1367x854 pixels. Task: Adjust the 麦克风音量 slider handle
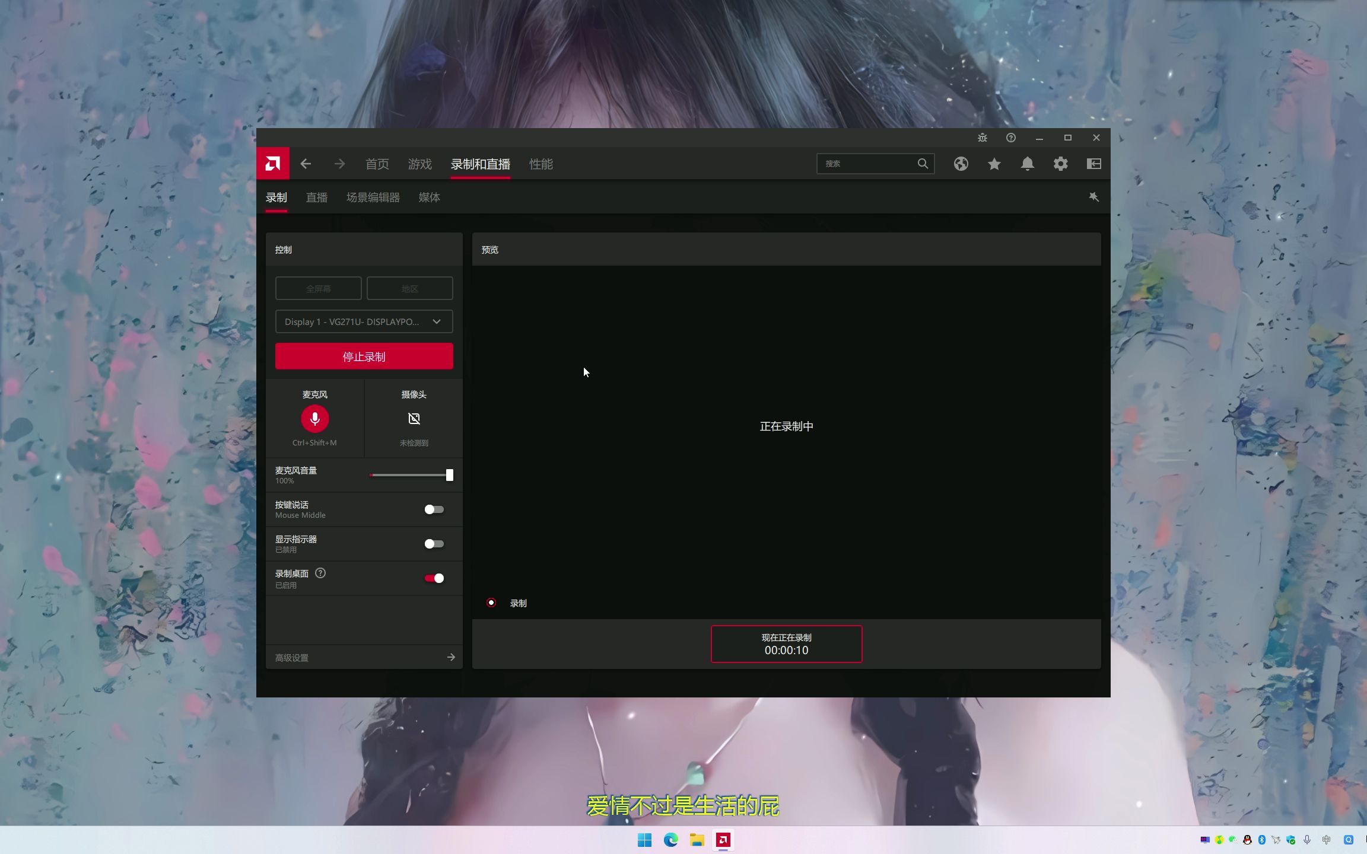(449, 475)
